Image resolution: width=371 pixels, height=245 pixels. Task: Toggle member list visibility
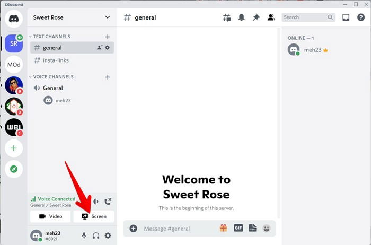pyautogui.click(x=271, y=17)
